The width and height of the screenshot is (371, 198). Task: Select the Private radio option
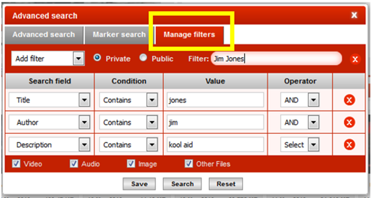pos(97,58)
